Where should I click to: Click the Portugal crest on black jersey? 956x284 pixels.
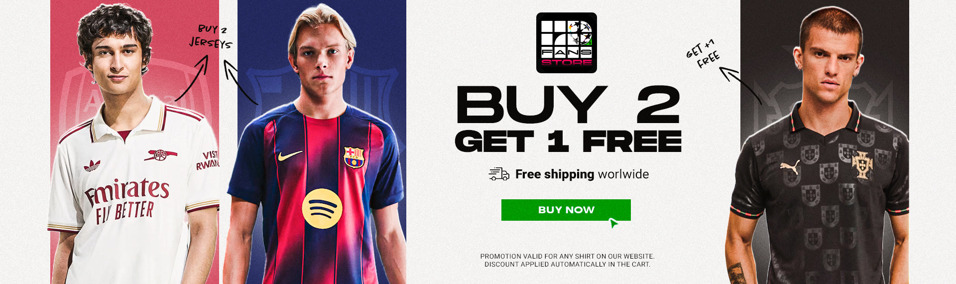pos(861,165)
